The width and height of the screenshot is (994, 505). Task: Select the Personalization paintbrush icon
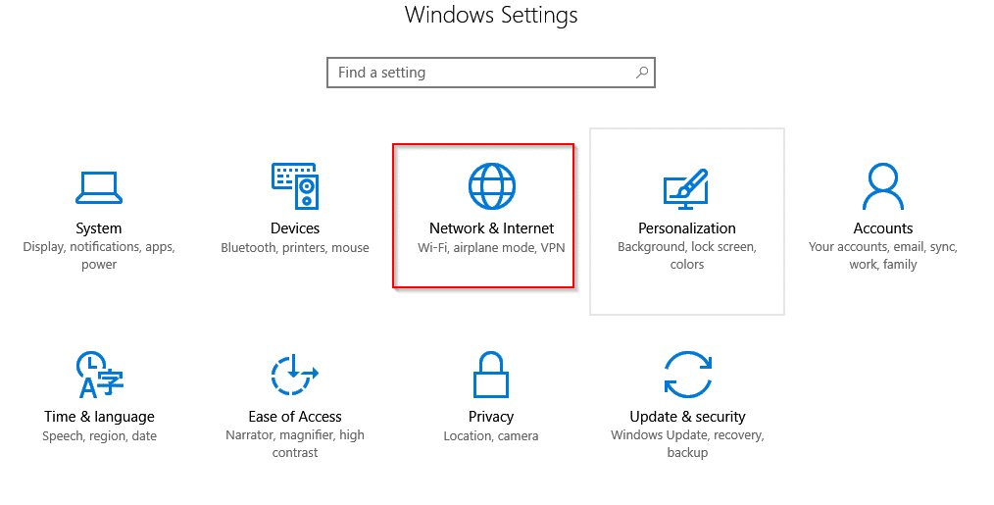coord(686,188)
